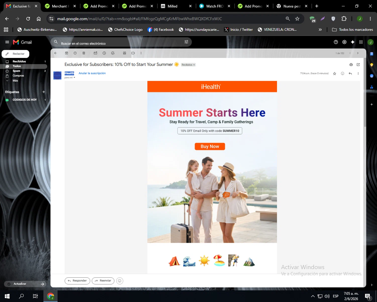Click the iHealth sender avatar
The image size is (377, 302).
(57, 75)
